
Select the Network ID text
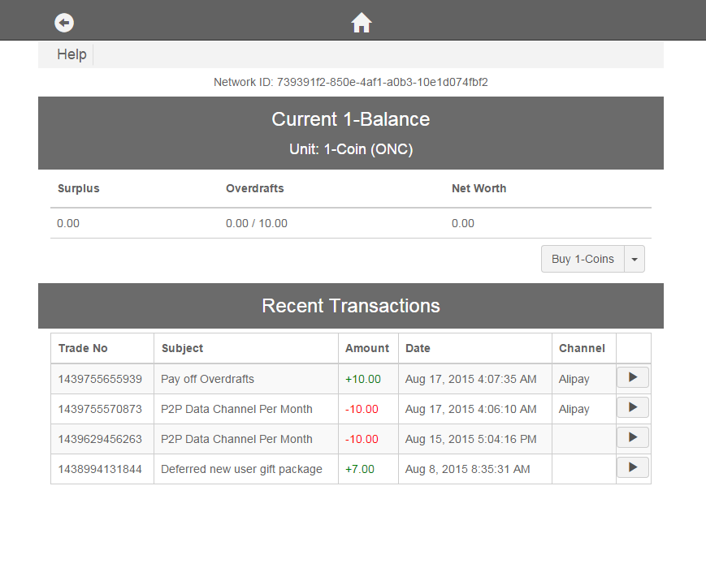(350, 82)
